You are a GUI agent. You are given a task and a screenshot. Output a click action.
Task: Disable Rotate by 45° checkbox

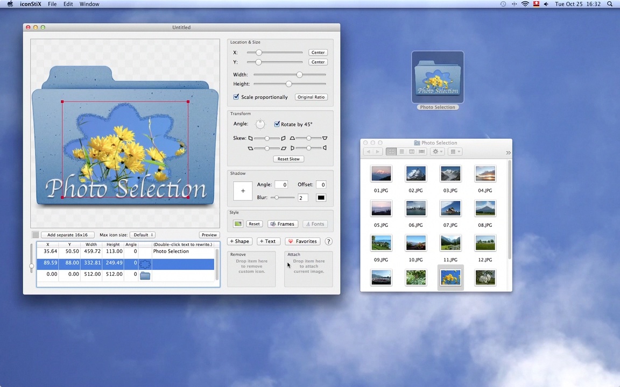tap(277, 124)
